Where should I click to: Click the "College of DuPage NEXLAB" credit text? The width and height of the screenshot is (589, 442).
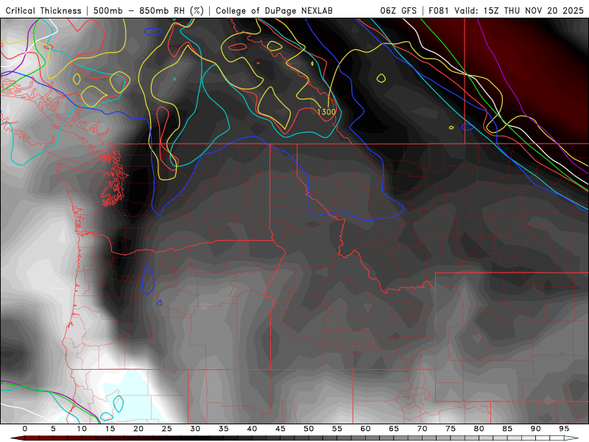pos(274,10)
